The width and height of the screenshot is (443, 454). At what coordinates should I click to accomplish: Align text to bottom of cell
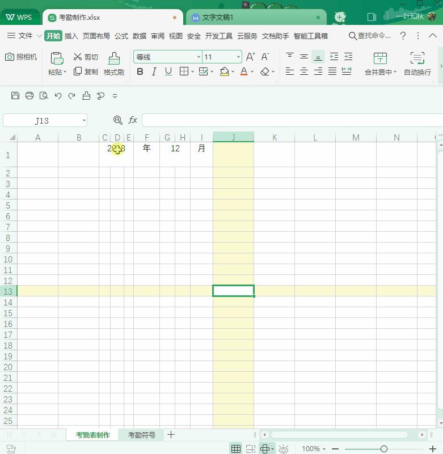tap(318, 57)
